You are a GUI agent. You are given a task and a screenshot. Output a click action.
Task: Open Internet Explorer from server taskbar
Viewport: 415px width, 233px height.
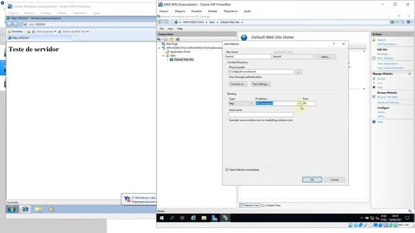(193, 218)
